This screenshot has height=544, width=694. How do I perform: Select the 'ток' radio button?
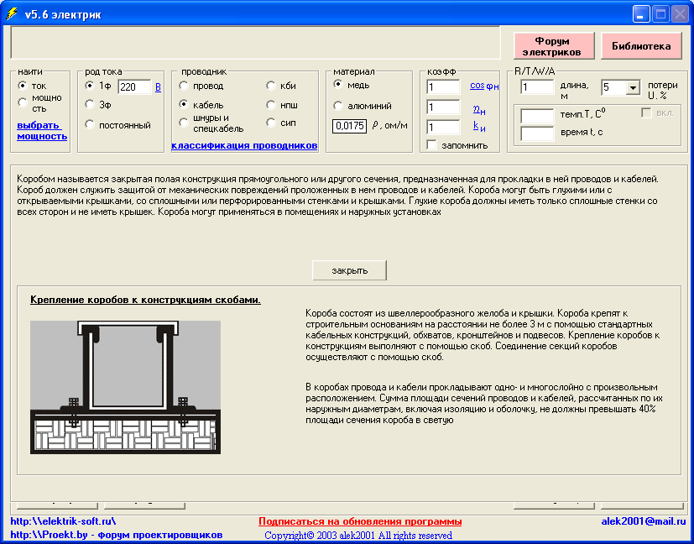coord(22,85)
